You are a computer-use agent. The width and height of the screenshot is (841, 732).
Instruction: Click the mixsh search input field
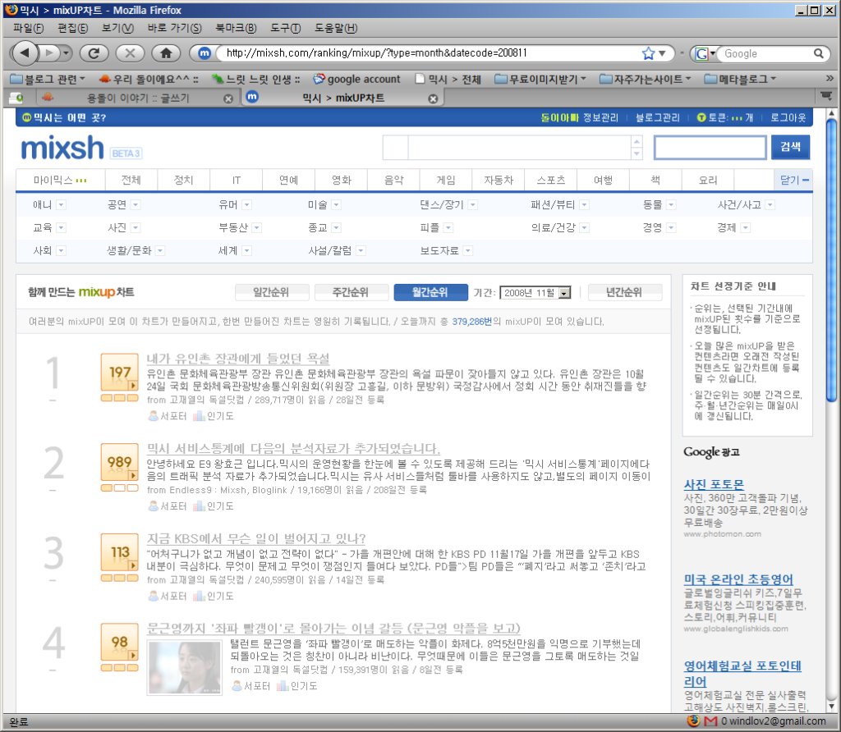[710, 148]
